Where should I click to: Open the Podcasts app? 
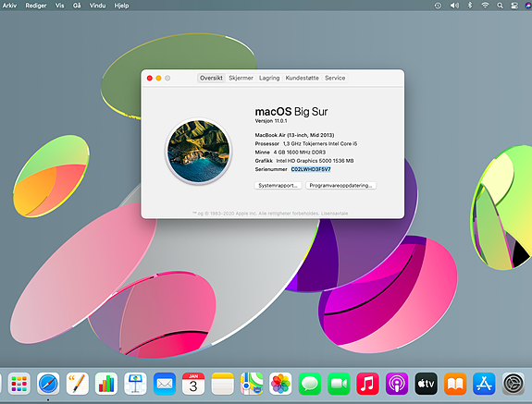coord(397,384)
